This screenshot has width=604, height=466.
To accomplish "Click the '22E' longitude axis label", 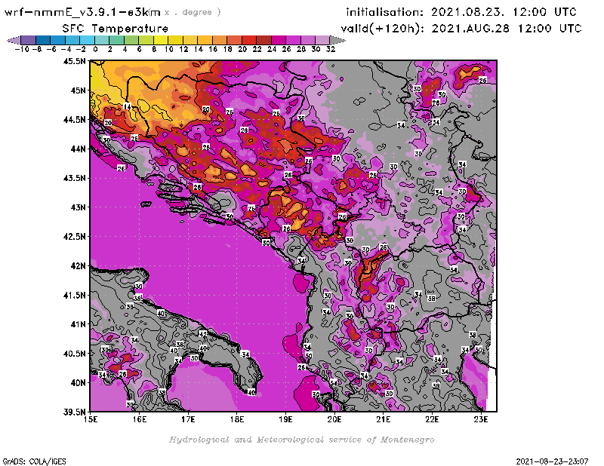I will (x=432, y=419).
